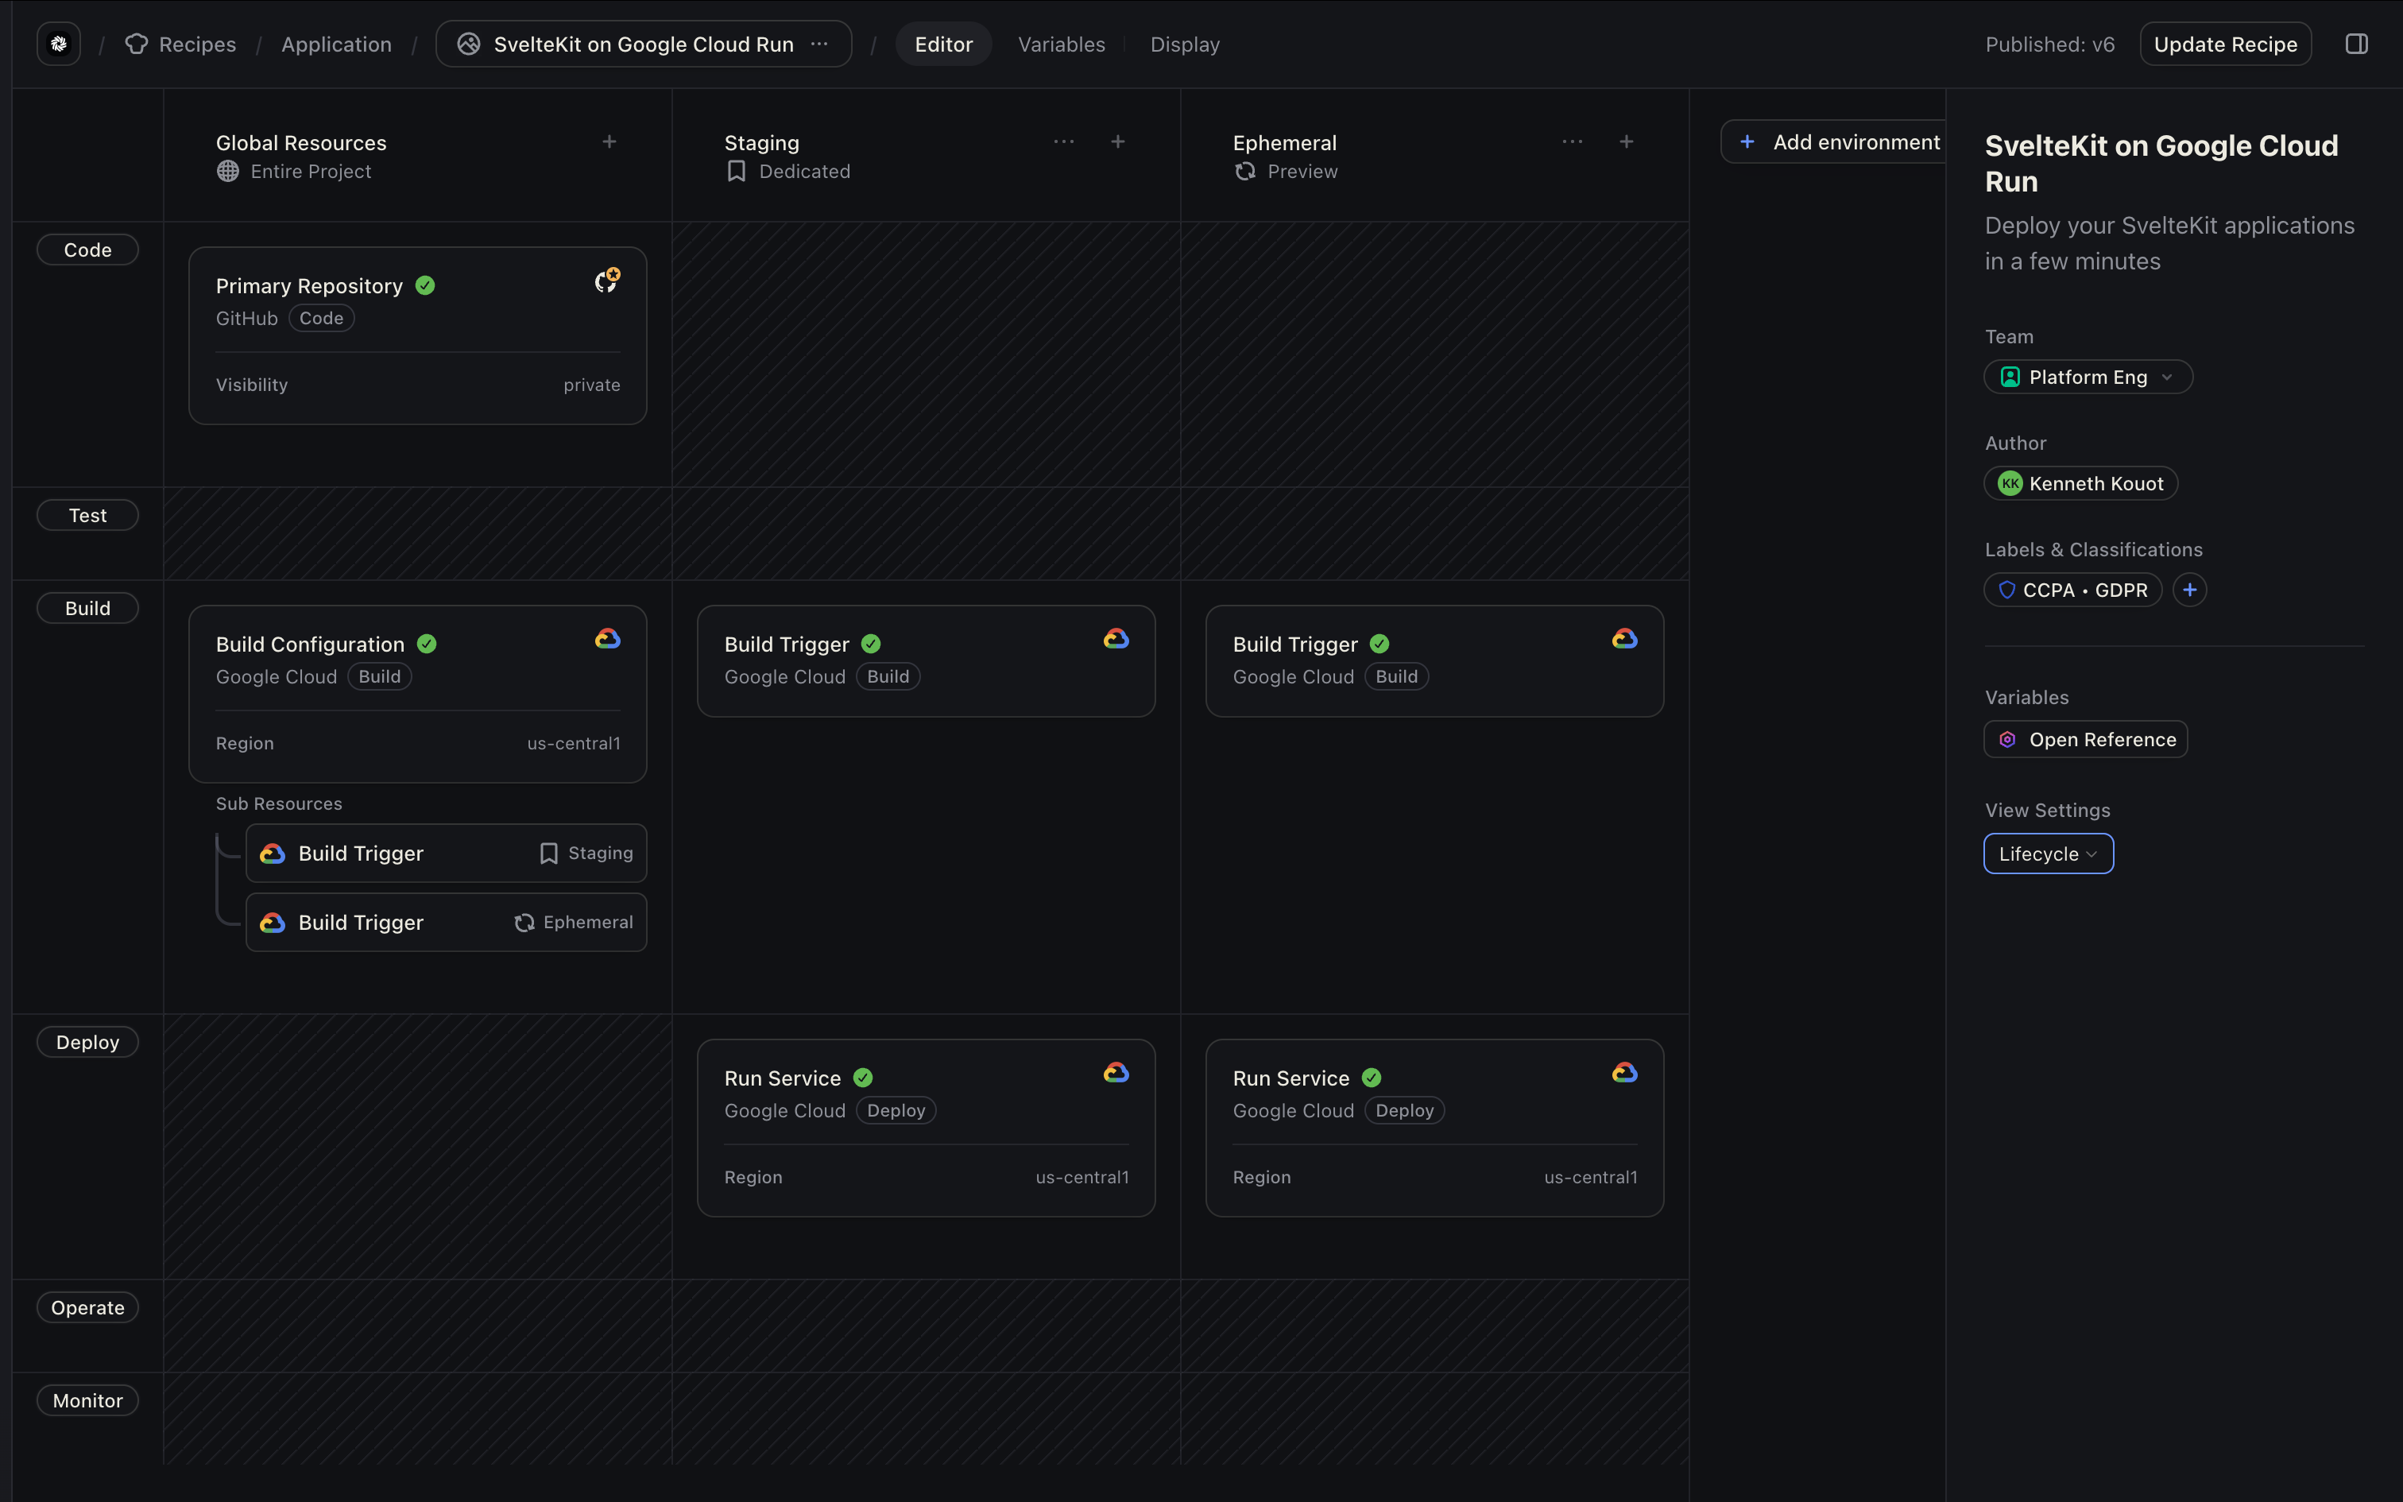Click the app logo home icon

tap(59, 44)
